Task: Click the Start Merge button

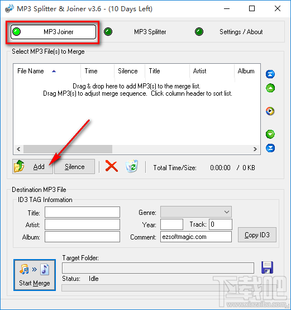Action: tap(35, 275)
